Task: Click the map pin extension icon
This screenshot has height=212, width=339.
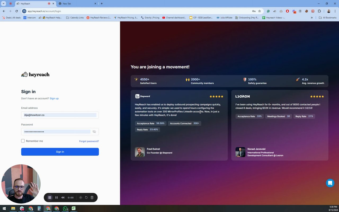Action: coord(300,11)
